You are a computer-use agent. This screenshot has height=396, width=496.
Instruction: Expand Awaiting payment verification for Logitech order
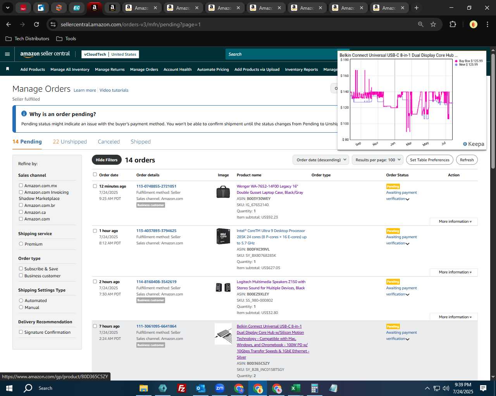click(407, 295)
